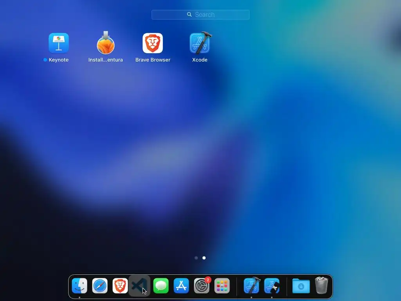Open System Settings with badge in Dock
Screen dimensions: 401x301
point(202,286)
